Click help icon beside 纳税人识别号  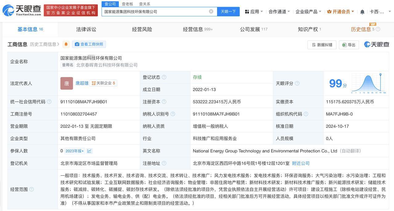(173, 114)
